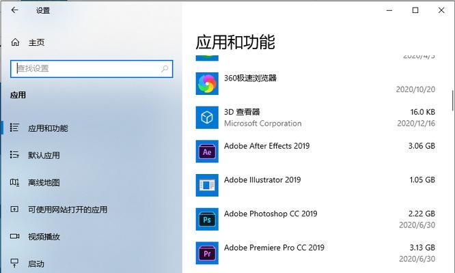Click the 视频播放 camera icon

pyautogui.click(x=14, y=236)
